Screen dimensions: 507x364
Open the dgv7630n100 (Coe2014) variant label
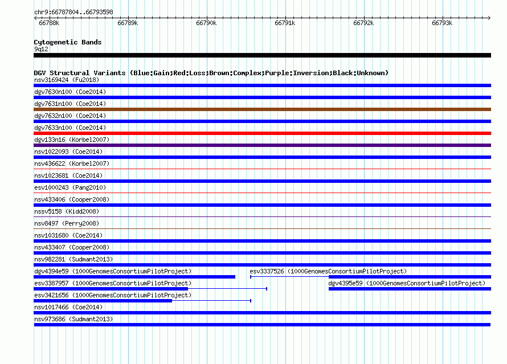70,92
